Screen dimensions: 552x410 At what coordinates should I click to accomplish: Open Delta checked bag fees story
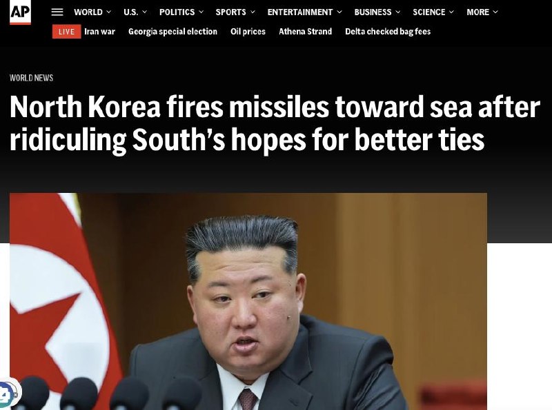pos(388,32)
